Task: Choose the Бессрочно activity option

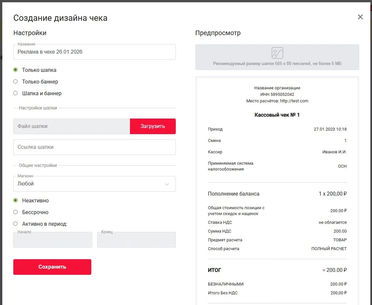Action: click(x=16, y=212)
